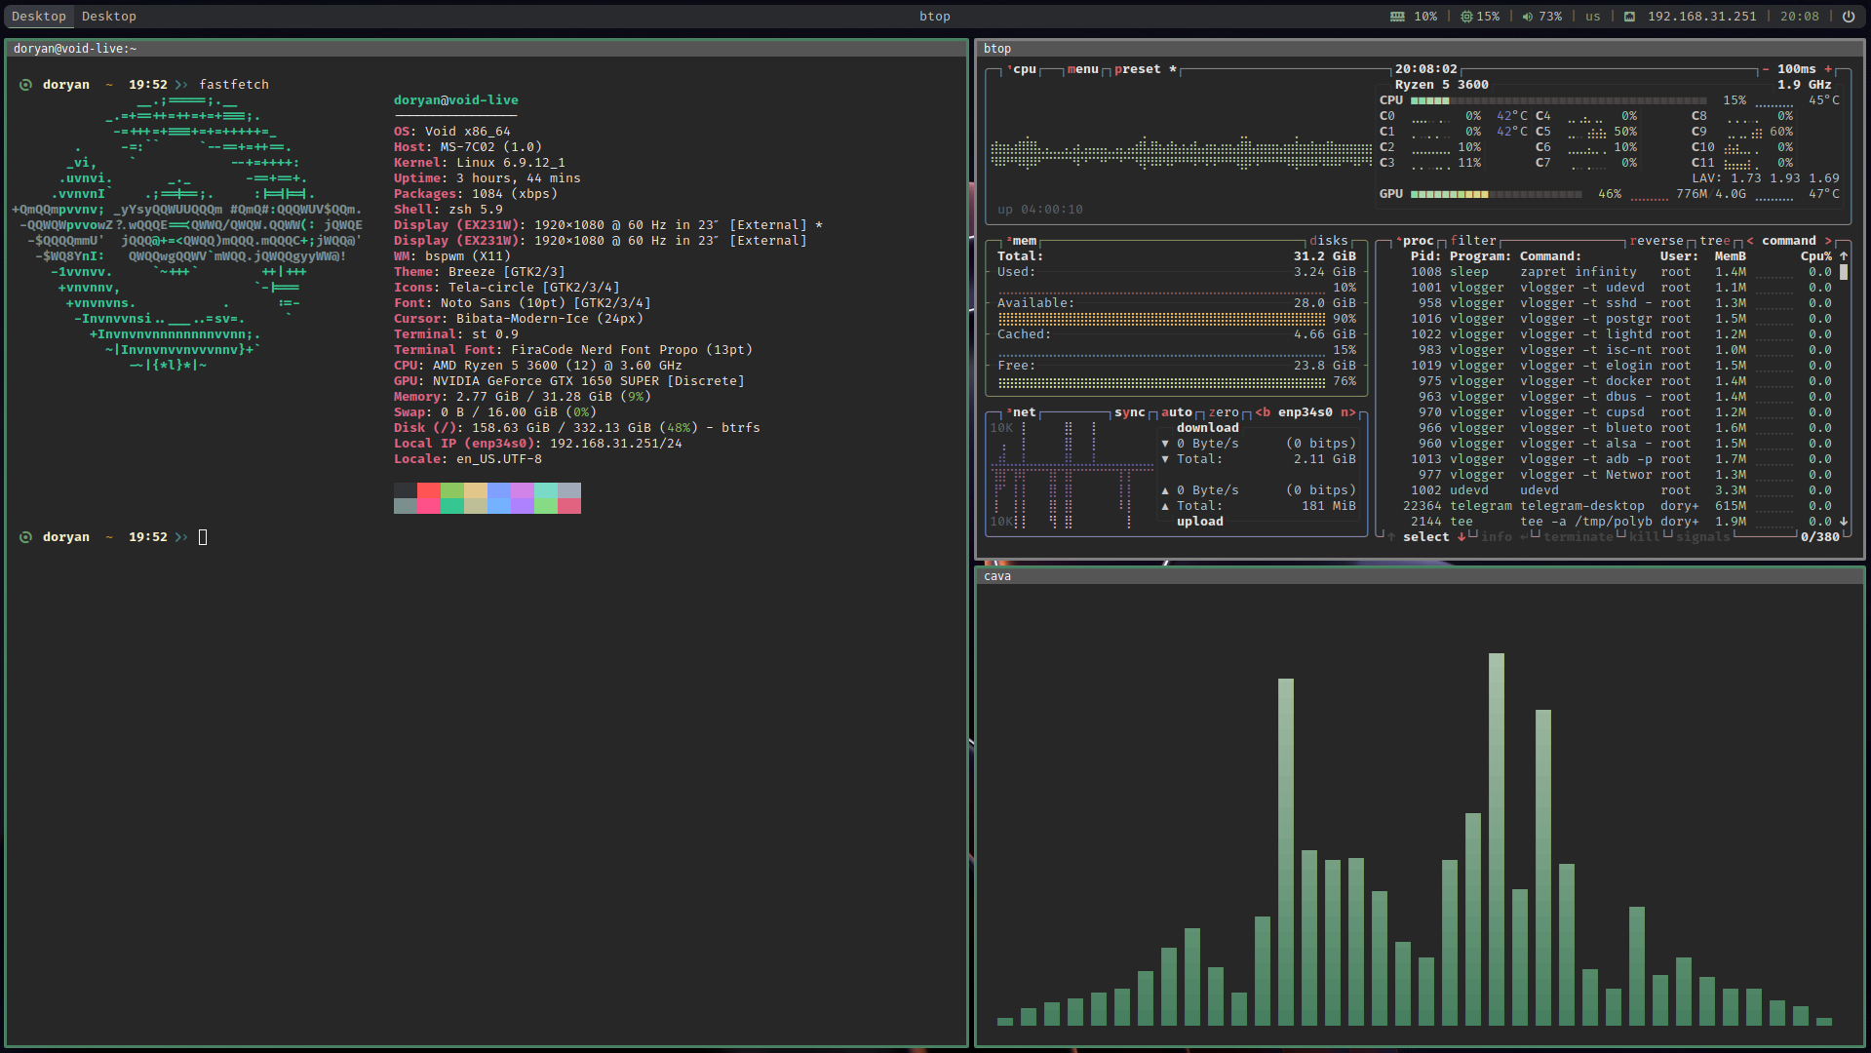Click the power icon in top bar

(1848, 17)
